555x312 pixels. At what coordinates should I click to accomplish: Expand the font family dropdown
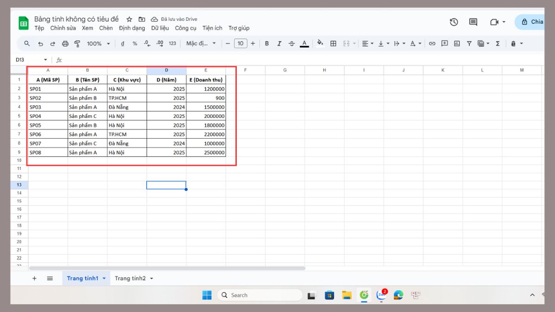pyautogui.click(x=201, y=43)
